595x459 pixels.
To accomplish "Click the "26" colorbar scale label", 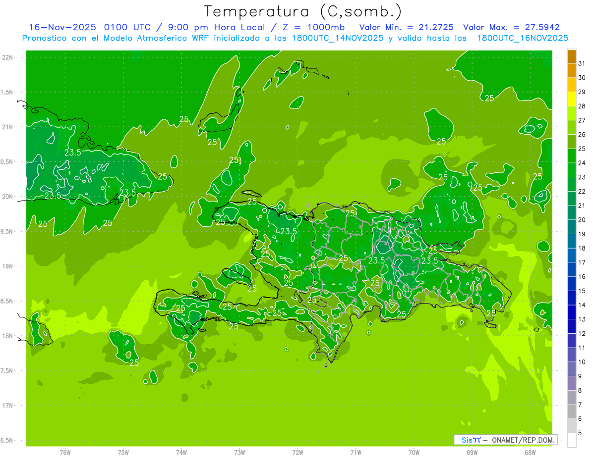I will coord(582,135).
